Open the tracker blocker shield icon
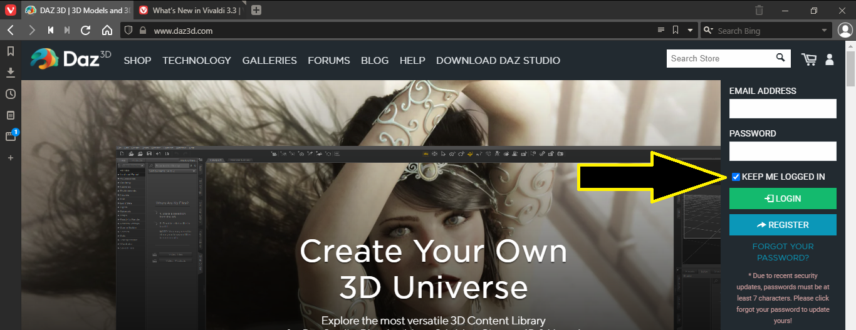 pos(128,30)
